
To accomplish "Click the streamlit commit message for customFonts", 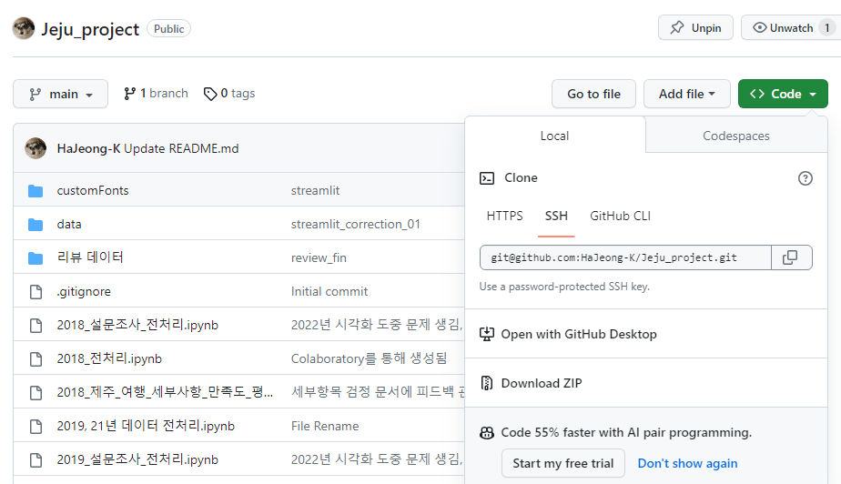I will pos(315,191).
